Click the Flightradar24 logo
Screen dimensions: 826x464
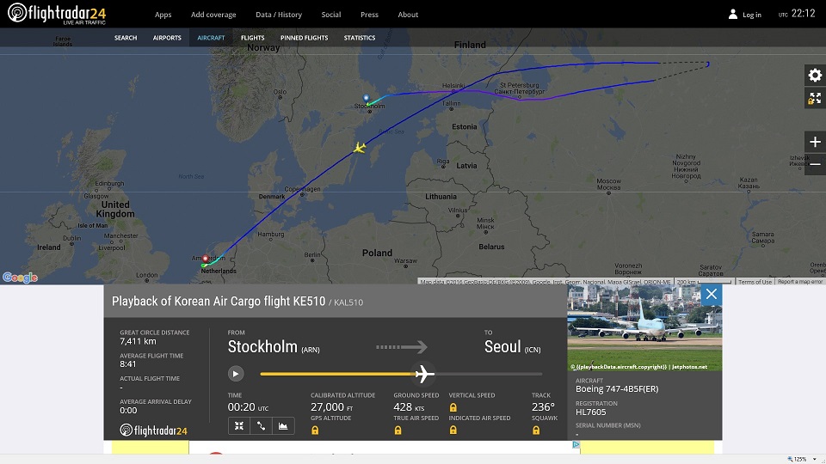[x=57, y=13]
